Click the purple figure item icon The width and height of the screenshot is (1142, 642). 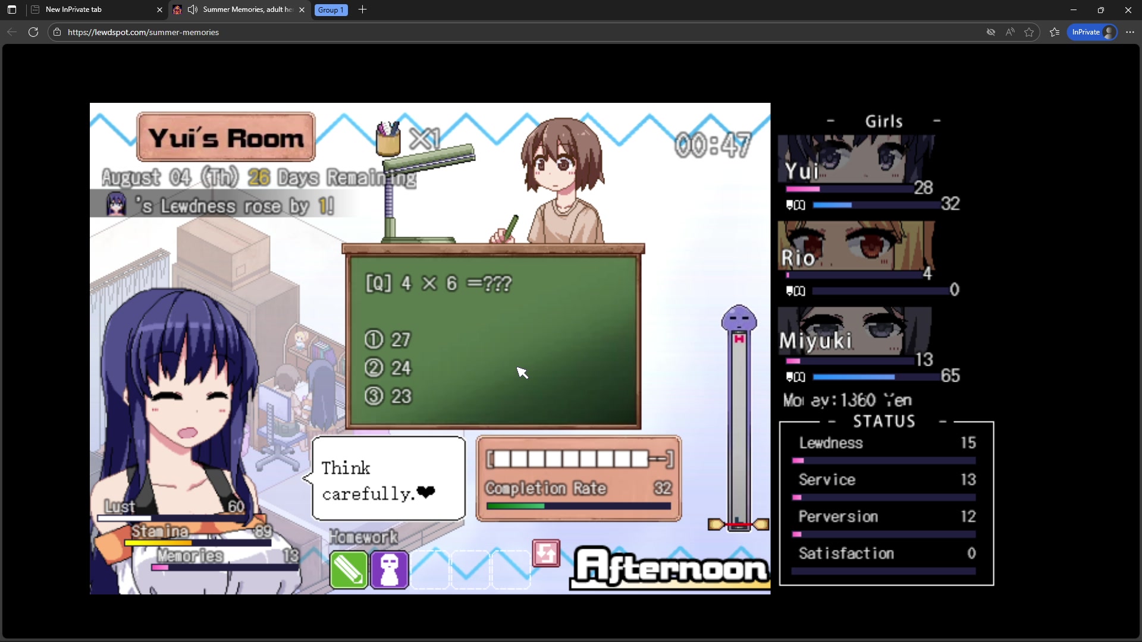pos(390,569)
